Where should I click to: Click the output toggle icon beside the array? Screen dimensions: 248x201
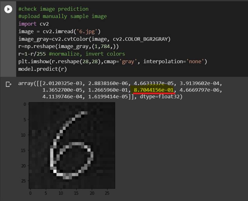[x=8, y=84]
